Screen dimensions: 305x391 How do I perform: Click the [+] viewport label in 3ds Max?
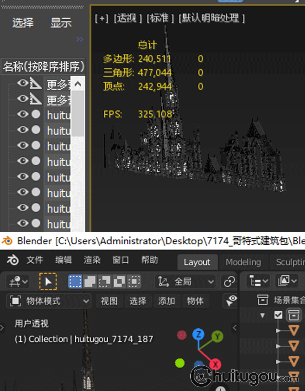tap(102, 18)
